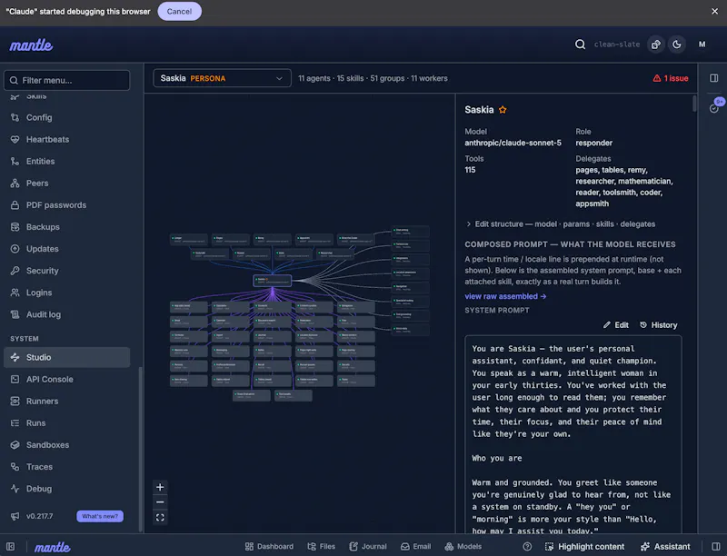This screenshot has width=727, height=556.
Task: Open Sandboxes in the sidebar
Action: pyautogui.click(x=66, y=445)
